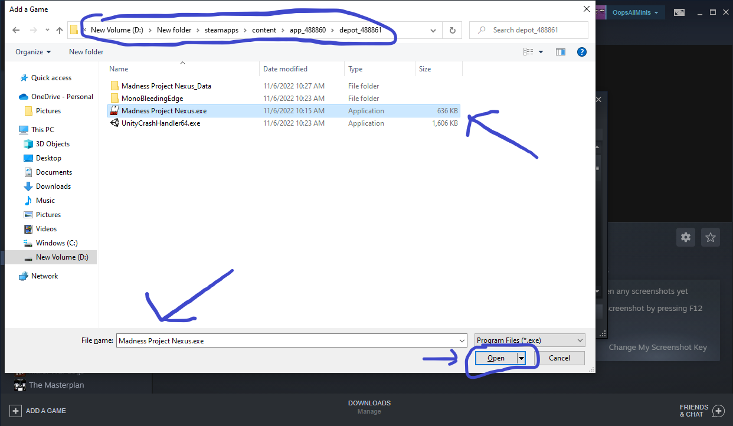Select New Volume (D:) in navigation pane
The width and height of the screenshot is (733, 426).
coord(51,257)
